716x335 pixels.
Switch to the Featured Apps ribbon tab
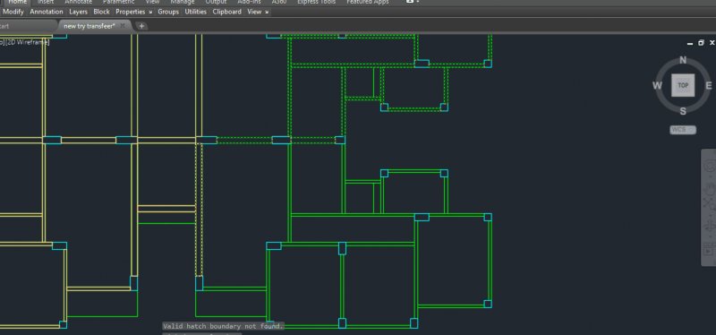pyautogui.click(x=368, y=2)
